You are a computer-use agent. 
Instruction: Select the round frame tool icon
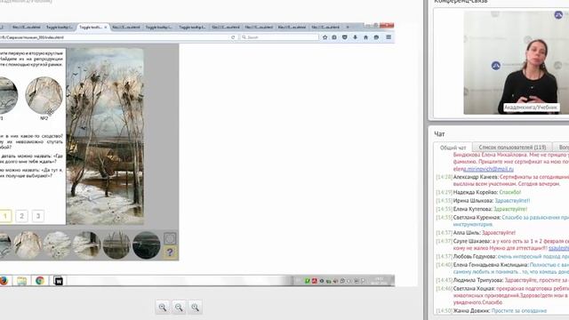pyautogui.click(x=170, y=238)
